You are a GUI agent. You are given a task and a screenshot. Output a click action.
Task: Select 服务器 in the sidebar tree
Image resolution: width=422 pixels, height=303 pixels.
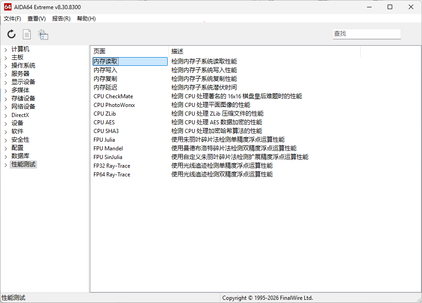[x=20, y=74]
